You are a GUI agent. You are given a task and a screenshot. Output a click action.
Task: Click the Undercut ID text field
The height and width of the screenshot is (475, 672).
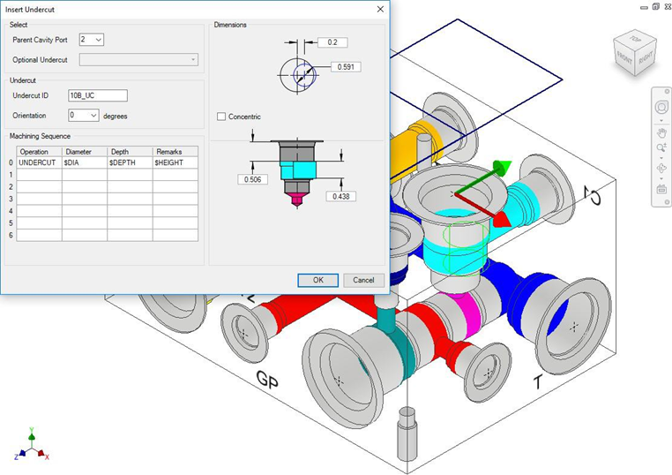tap(97, 95)
